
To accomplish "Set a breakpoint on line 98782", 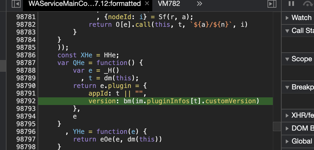I will point(26,25).
